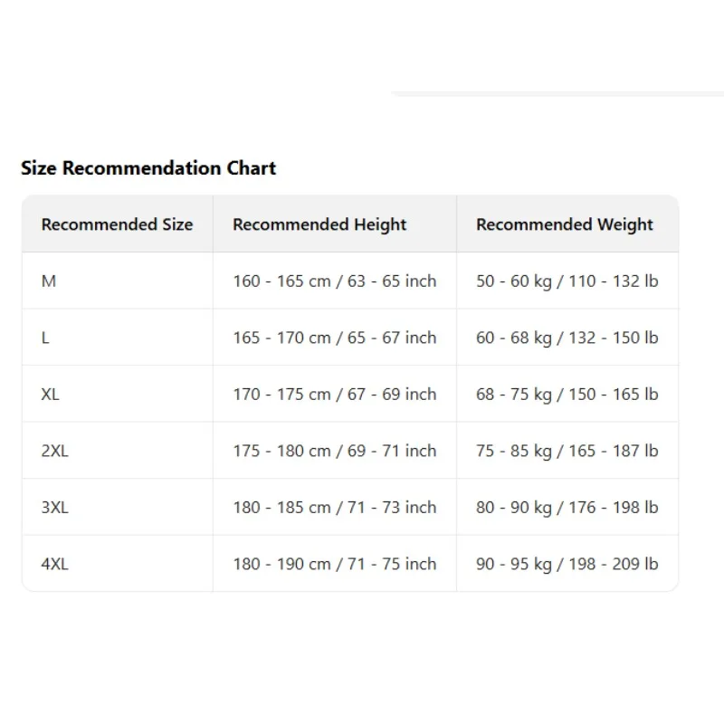Viewport: 724px width, 724px height.
Task: Click the Size Recommendation Chart heading
Action: (148, 168)
